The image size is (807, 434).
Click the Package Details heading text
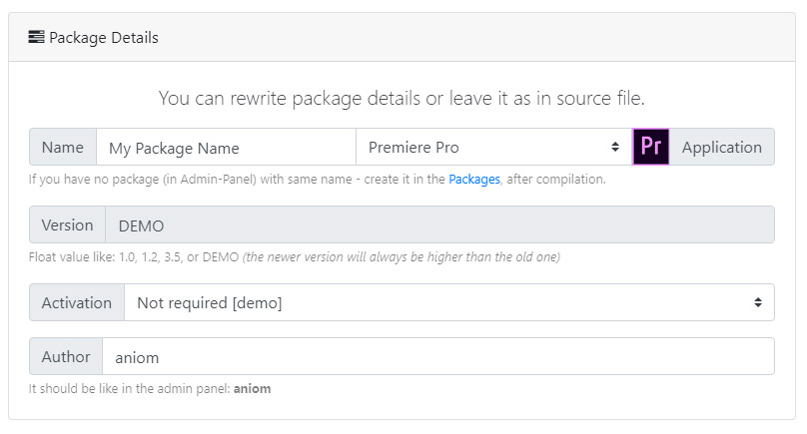104,38
